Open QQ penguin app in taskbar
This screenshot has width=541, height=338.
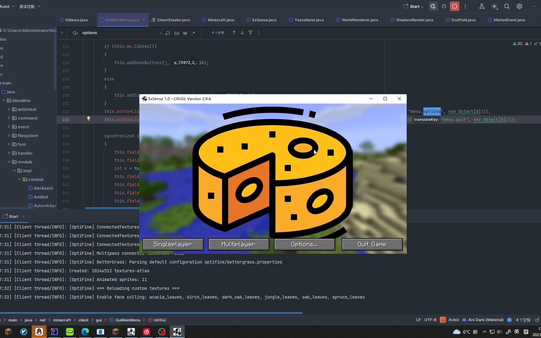pyautogui.click(x=39, y=332)
